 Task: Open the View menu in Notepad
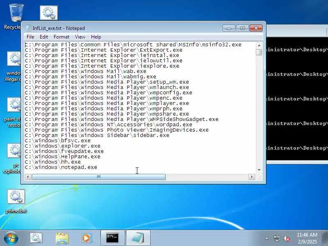click(x=80, y=37)
